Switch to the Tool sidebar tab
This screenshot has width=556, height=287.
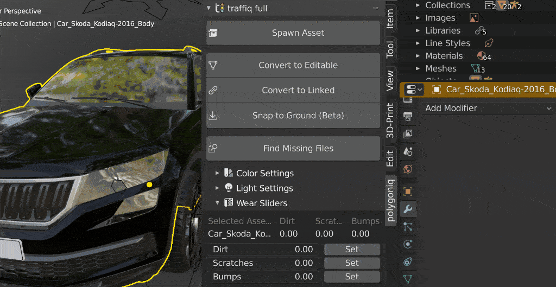point(390,49)
